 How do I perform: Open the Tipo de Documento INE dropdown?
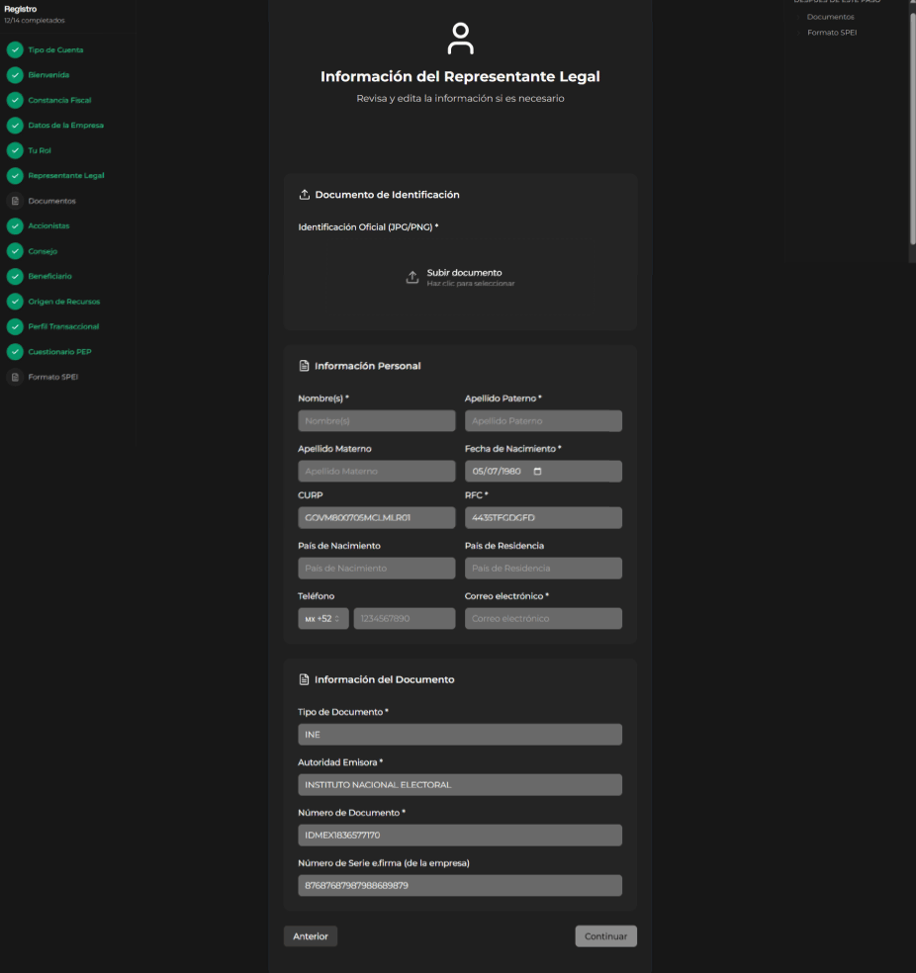(x=460, y=735)
